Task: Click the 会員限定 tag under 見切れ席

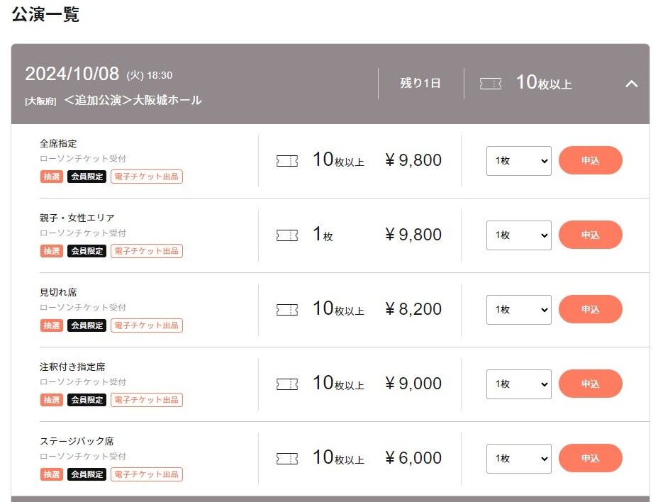Action: [87, 325]
